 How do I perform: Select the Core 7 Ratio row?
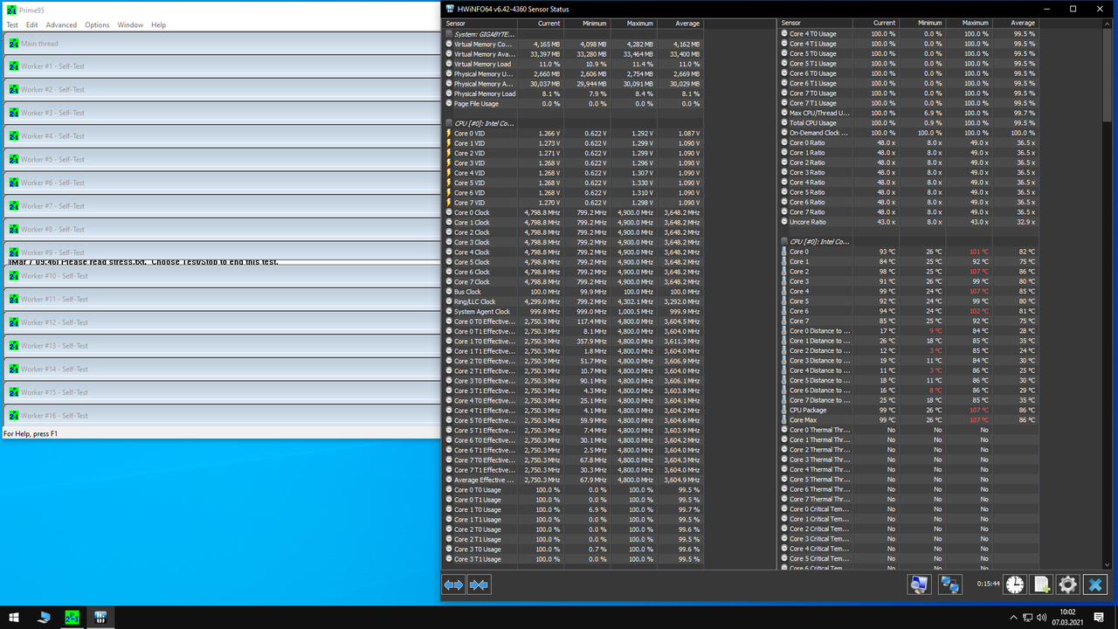(908, 212)
